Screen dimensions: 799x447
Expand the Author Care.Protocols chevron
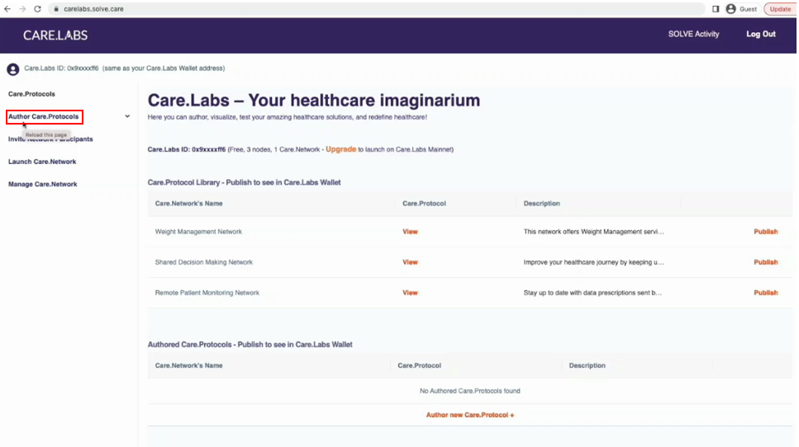[x=127, y=116]
